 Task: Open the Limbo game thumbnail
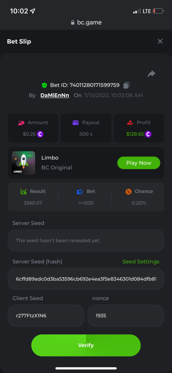point(23,163)
